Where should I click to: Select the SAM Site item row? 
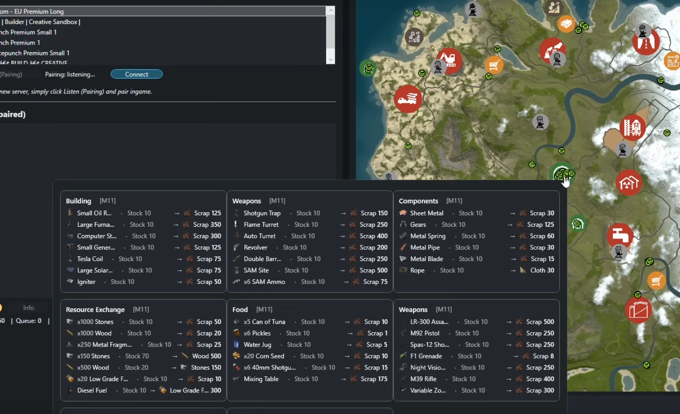click(310, 270)
